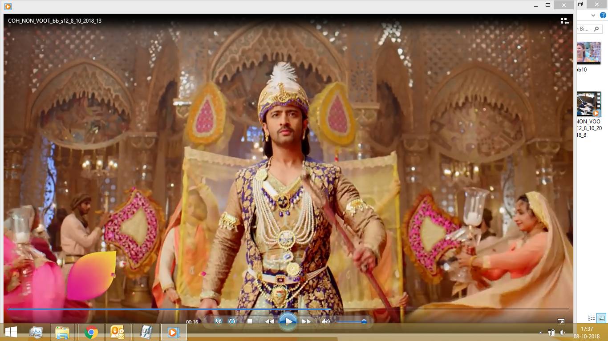The width and height of the screenshot is (608, 341).
Task: Open the bb10 video thumbnail
Action: tap(588, 53)
